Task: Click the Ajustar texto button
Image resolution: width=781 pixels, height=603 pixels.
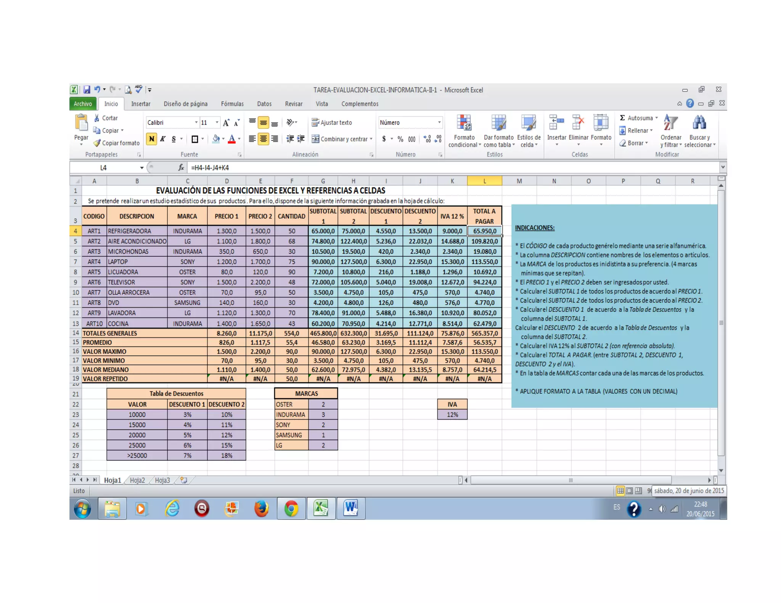Action: pos(332,122)
